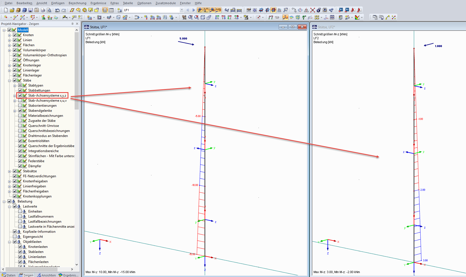Enable the Materialbezeichnungen checkbox
Image resolution: width=466 pixels, height=277 pixels.
point(20,116)
